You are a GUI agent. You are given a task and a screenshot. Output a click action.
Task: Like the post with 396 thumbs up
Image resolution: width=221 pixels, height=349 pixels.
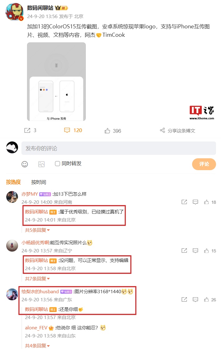107,131
